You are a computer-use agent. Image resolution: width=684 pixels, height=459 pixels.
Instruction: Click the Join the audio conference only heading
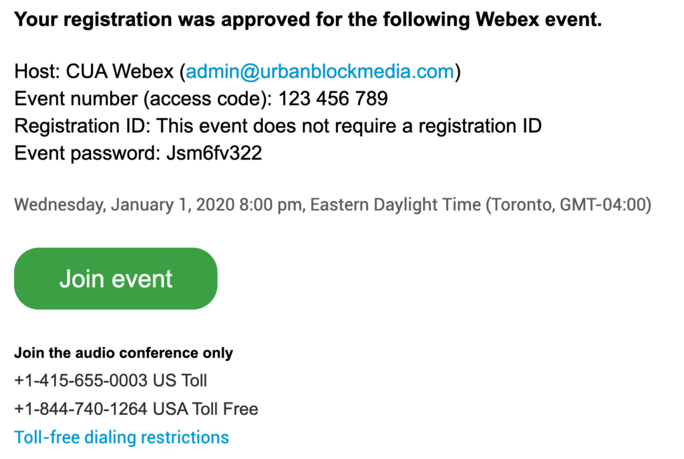(124, 353)
